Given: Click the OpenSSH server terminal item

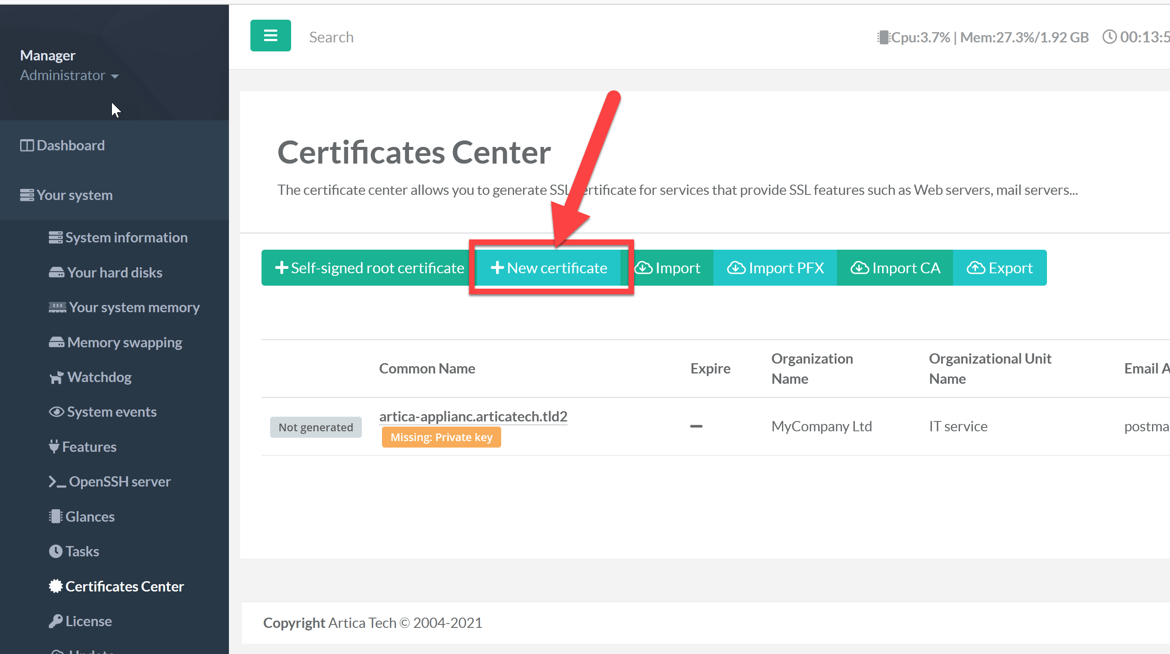Looking at the screenshot, I should pos(119,481).
